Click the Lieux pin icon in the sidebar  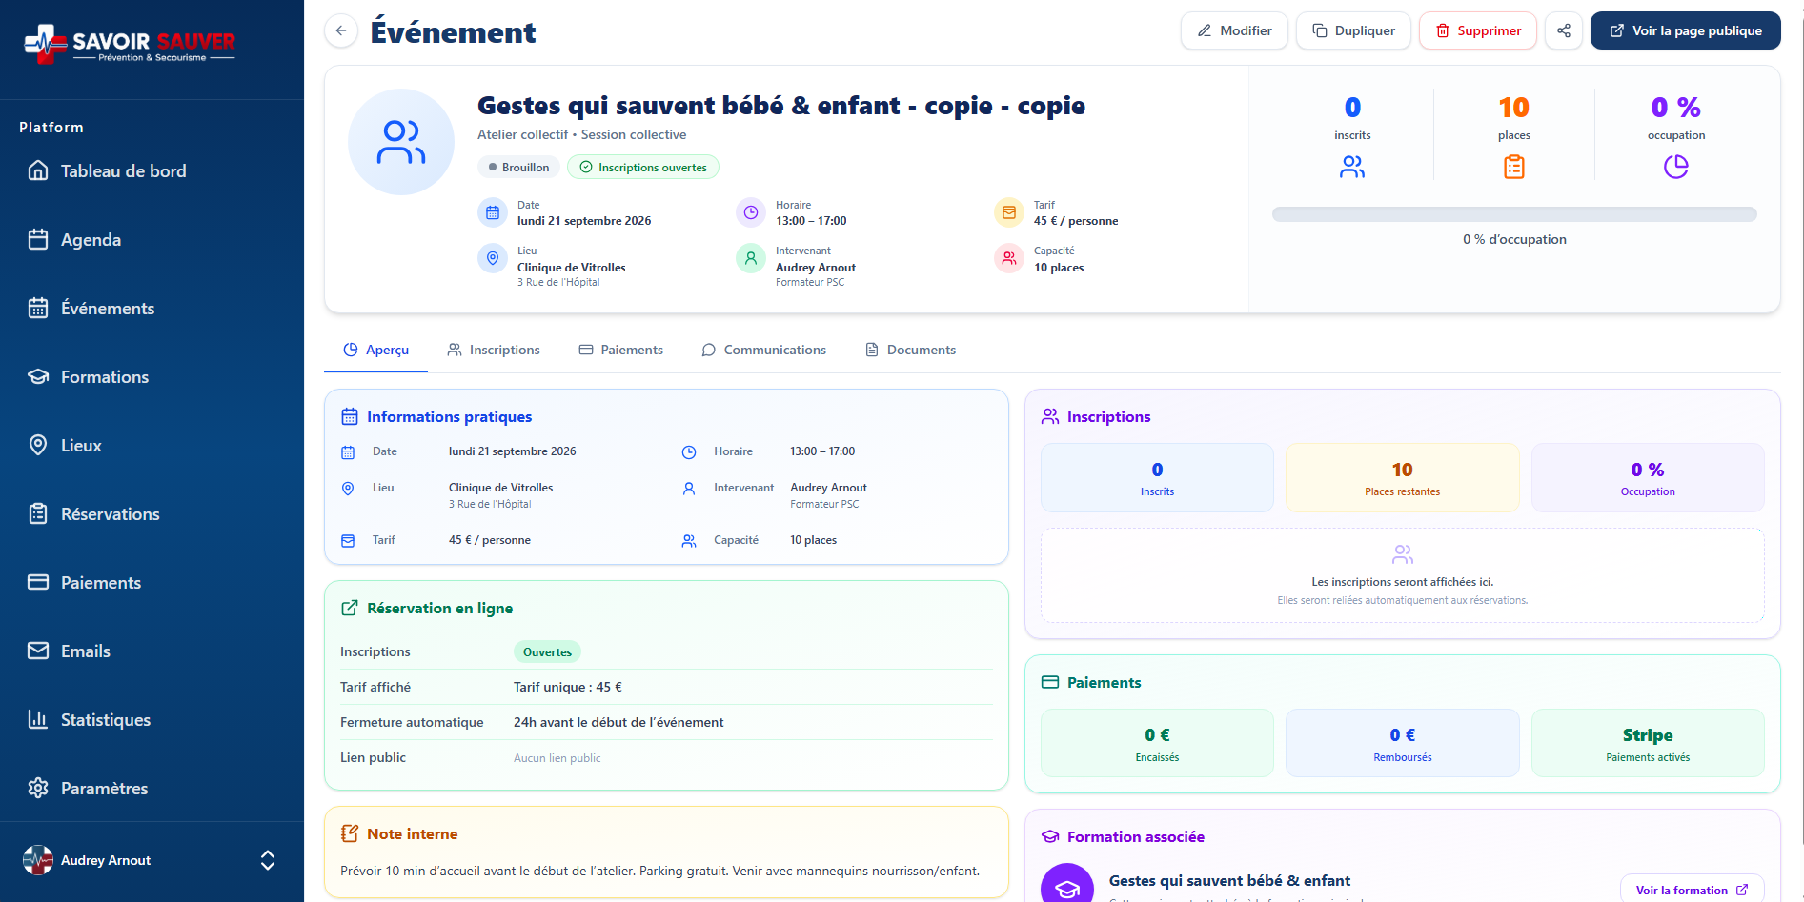click(x=38, y=445)
